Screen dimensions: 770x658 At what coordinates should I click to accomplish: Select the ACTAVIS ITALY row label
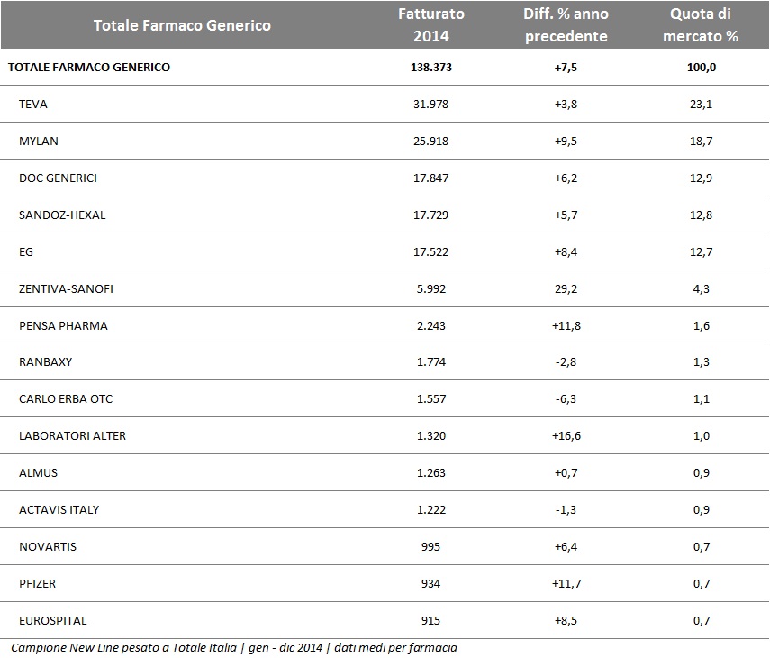[x=59, y=510]
